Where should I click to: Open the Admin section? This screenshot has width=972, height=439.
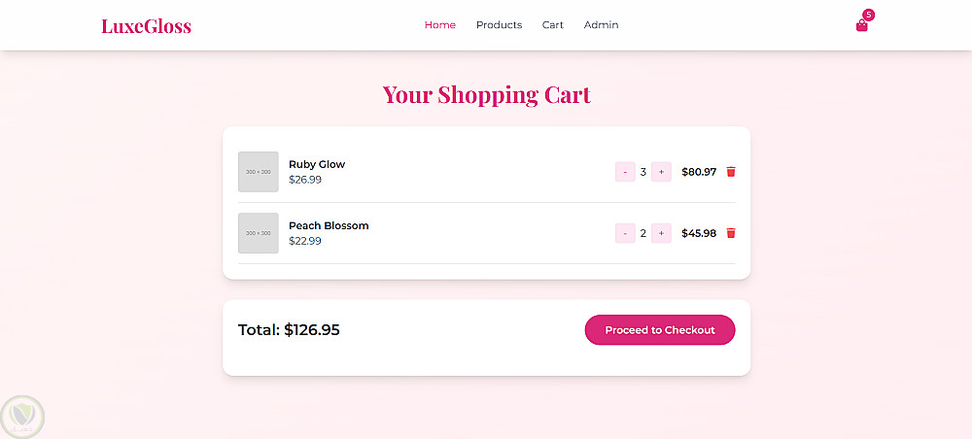pos(601,25)
